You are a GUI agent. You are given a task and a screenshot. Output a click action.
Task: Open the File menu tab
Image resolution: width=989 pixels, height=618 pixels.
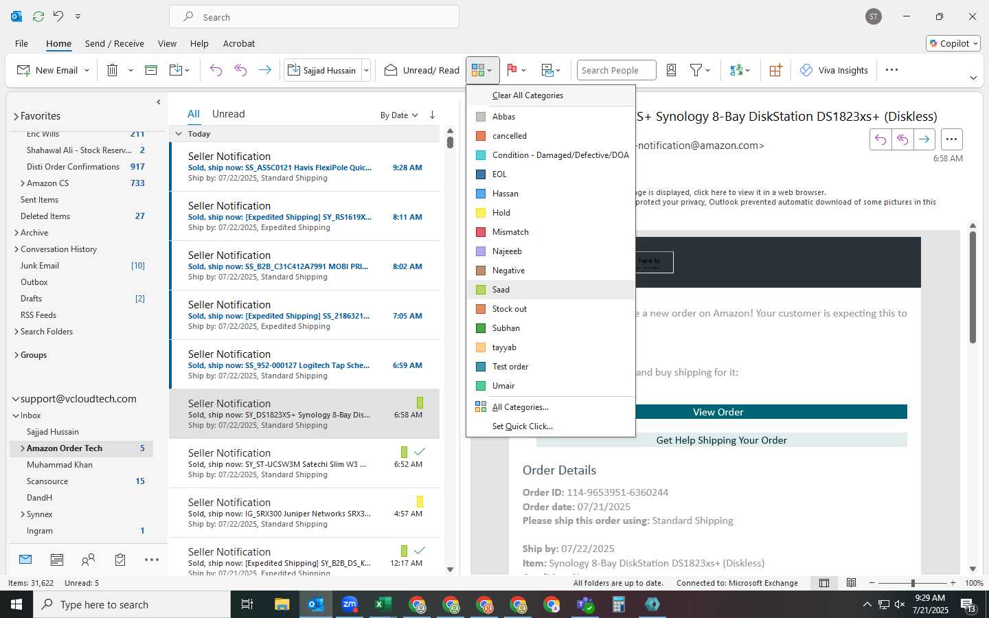pyautogui.click(x=21, y=43)
